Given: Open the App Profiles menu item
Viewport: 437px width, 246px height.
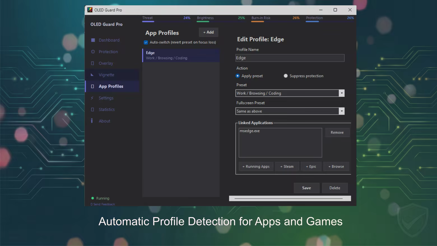Looking at the screenshot, I should pyautogui.click(x=111, y=86).
